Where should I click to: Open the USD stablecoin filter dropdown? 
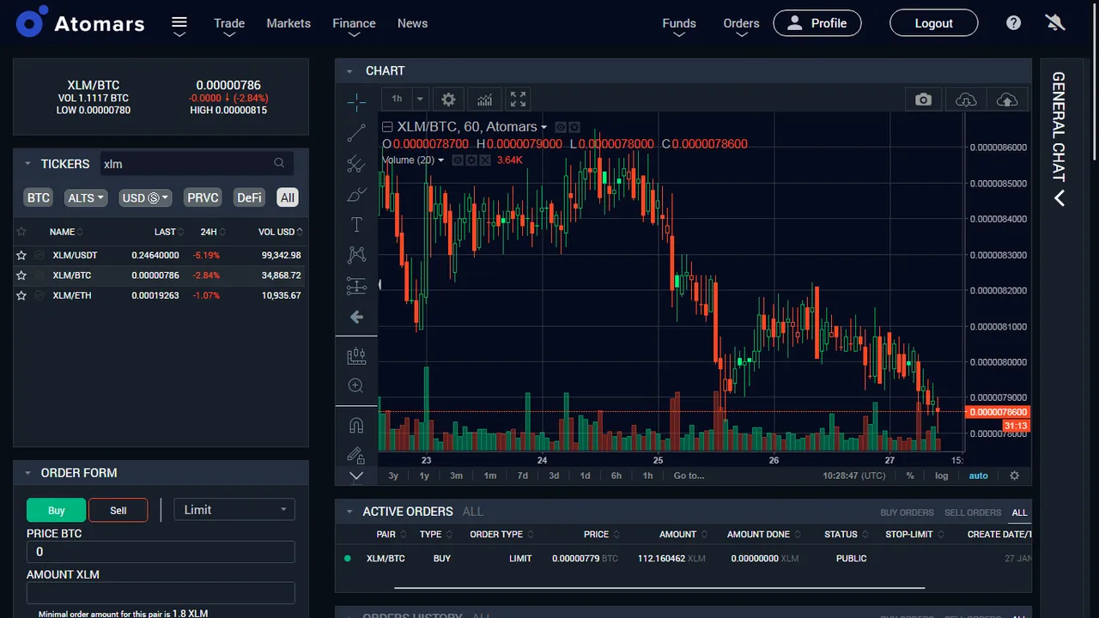(145, 197)
